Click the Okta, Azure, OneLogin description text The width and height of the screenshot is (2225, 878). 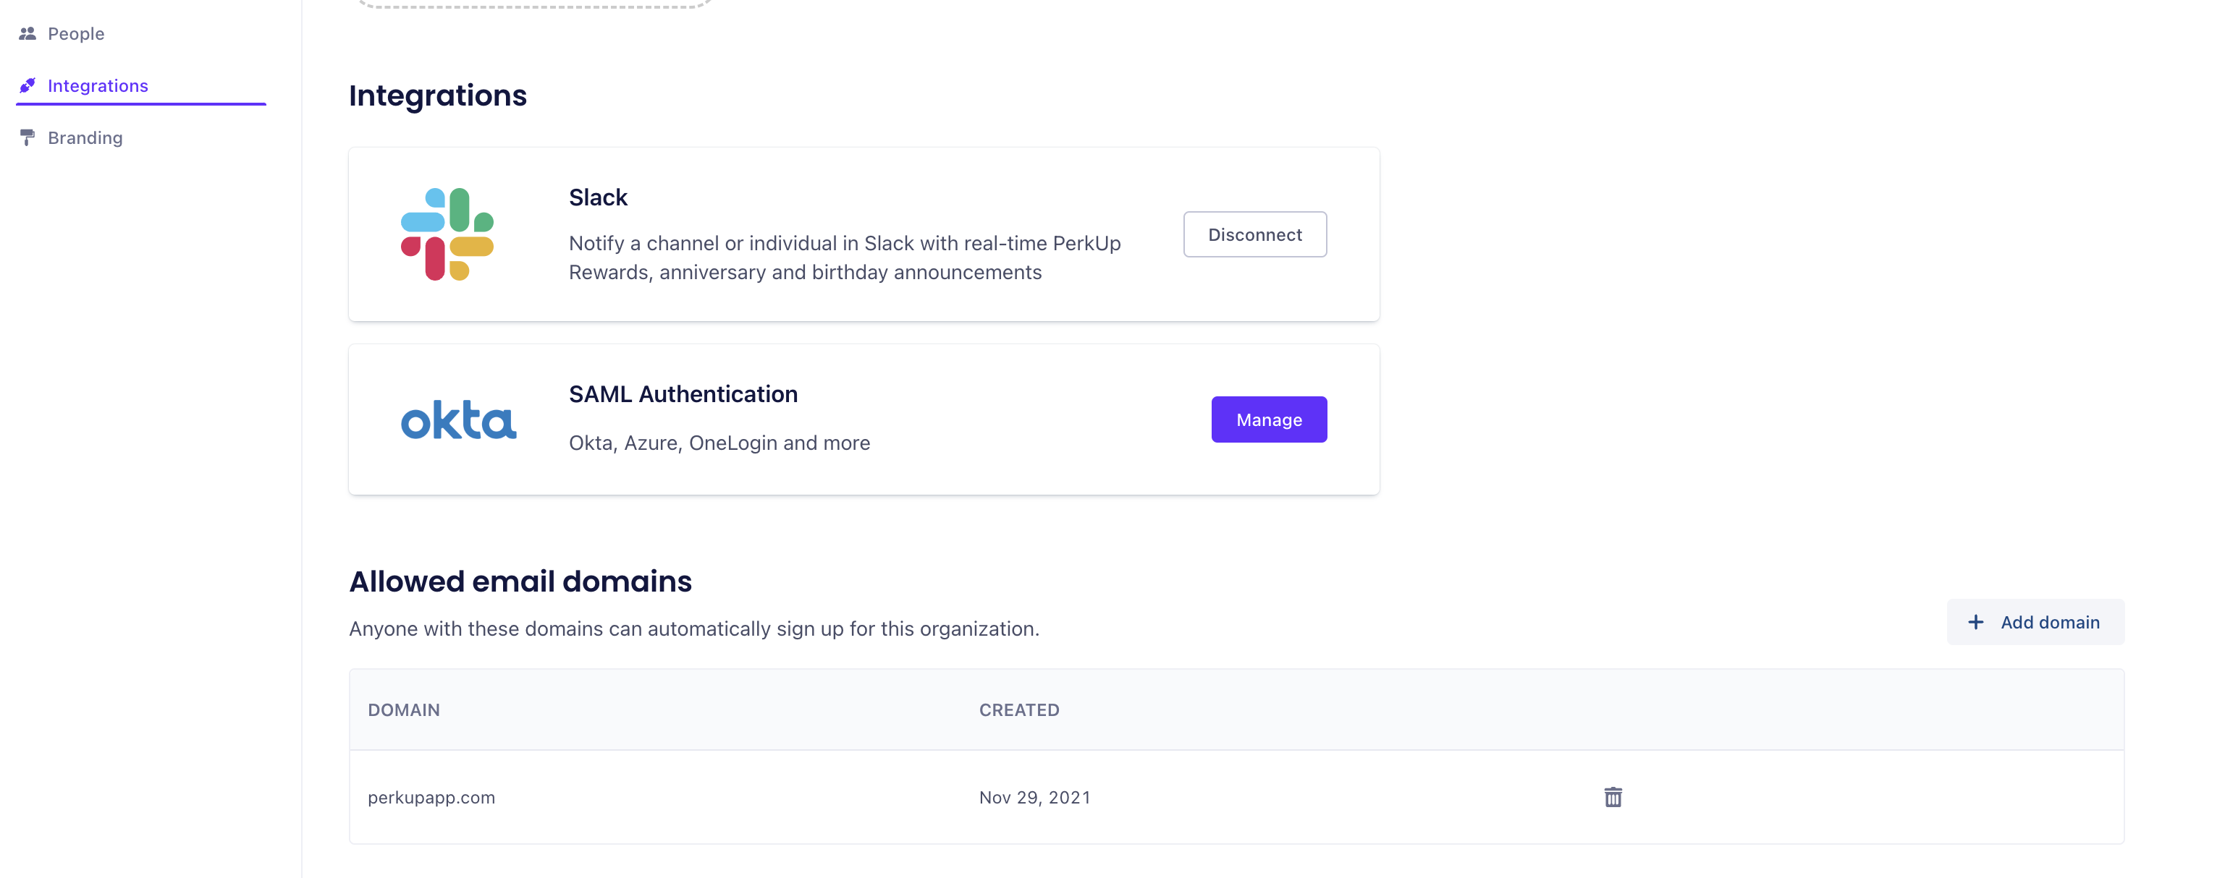(x=719, y=443)
